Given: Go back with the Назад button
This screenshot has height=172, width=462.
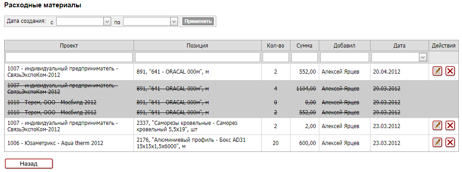Looking at the screenshot, I should [28, 164].
